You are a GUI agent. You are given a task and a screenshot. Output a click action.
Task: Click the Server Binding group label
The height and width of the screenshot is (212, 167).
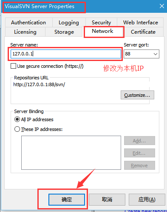29,111
